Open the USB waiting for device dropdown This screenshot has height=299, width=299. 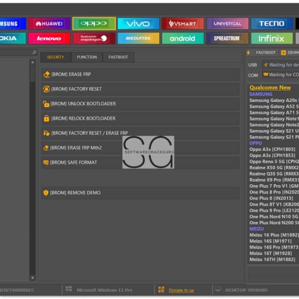[281, 65]
